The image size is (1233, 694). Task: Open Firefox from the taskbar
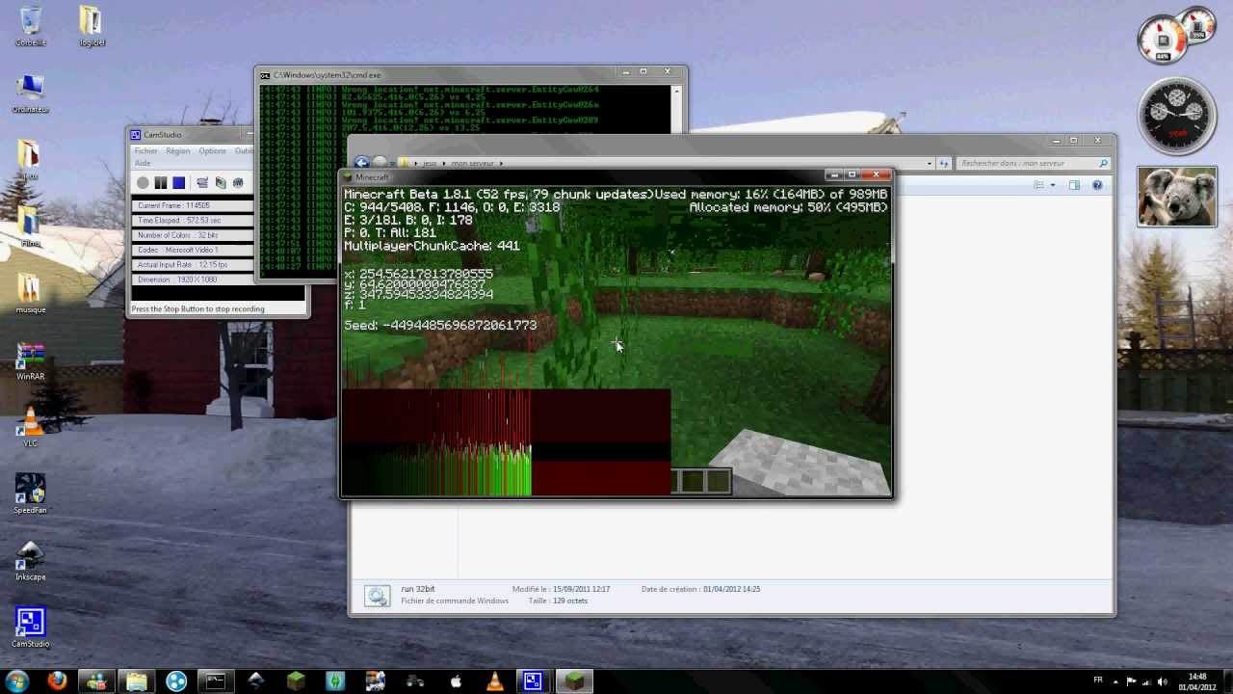click(57, 681)
